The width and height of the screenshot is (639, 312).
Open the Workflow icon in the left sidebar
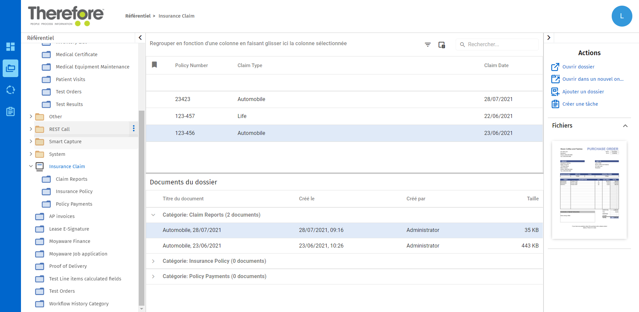tap(10, 90)
